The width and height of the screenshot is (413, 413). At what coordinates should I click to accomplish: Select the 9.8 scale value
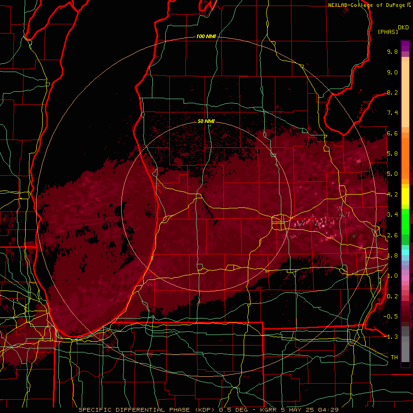pos(392,51)
